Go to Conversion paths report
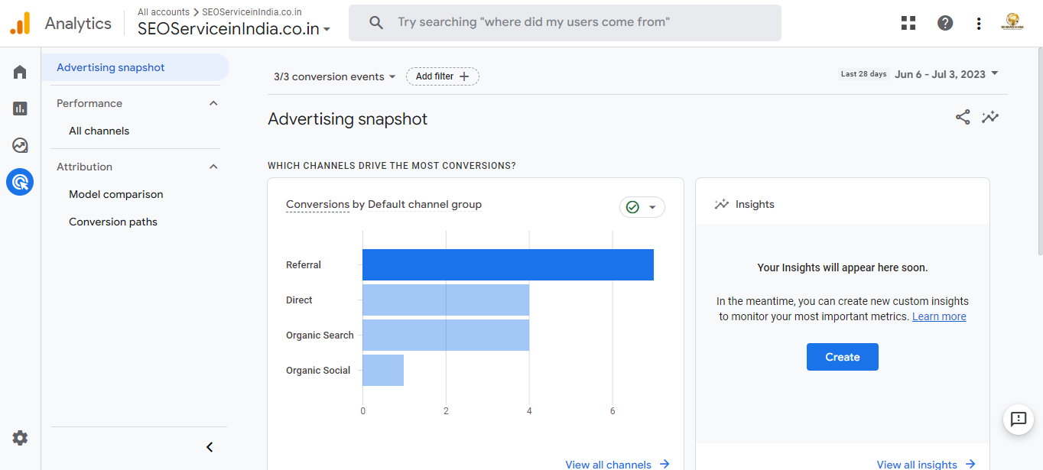The image size is (1043, 470). (113, 222)
